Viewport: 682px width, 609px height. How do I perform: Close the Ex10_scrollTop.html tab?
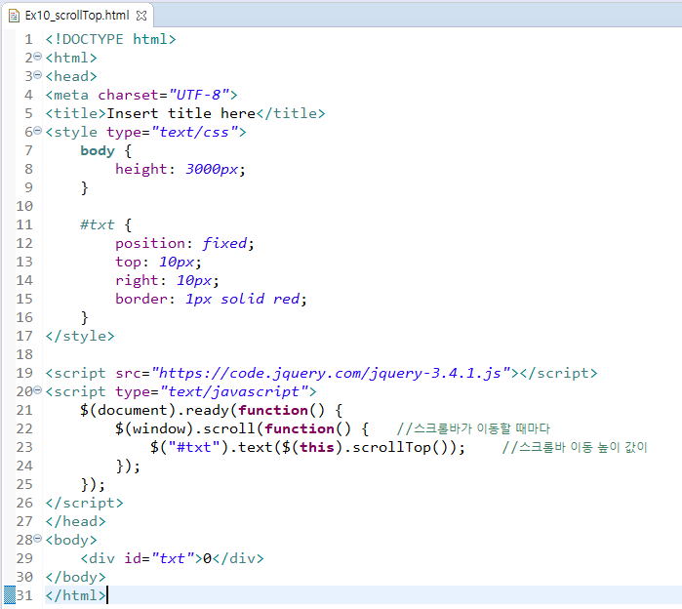coord(141,16)
